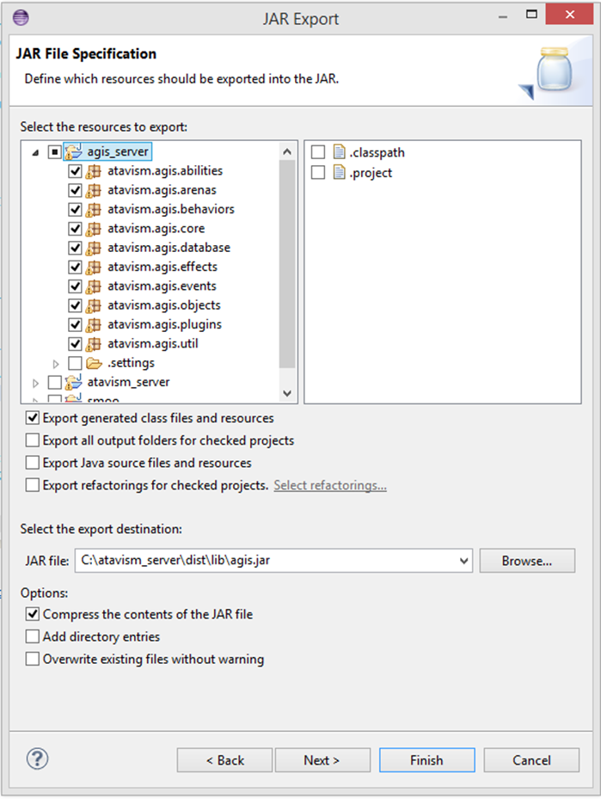Select atavism.agis.core package entry
This screenshot has height=799, width=601.
pos(156,229)
